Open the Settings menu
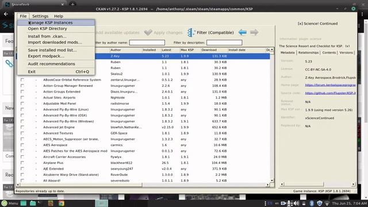Screen dimensions: 368x207 click(40, 16)
